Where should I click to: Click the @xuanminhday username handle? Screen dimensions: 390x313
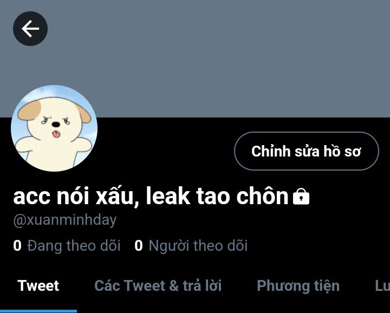click(x=65, y=220)
